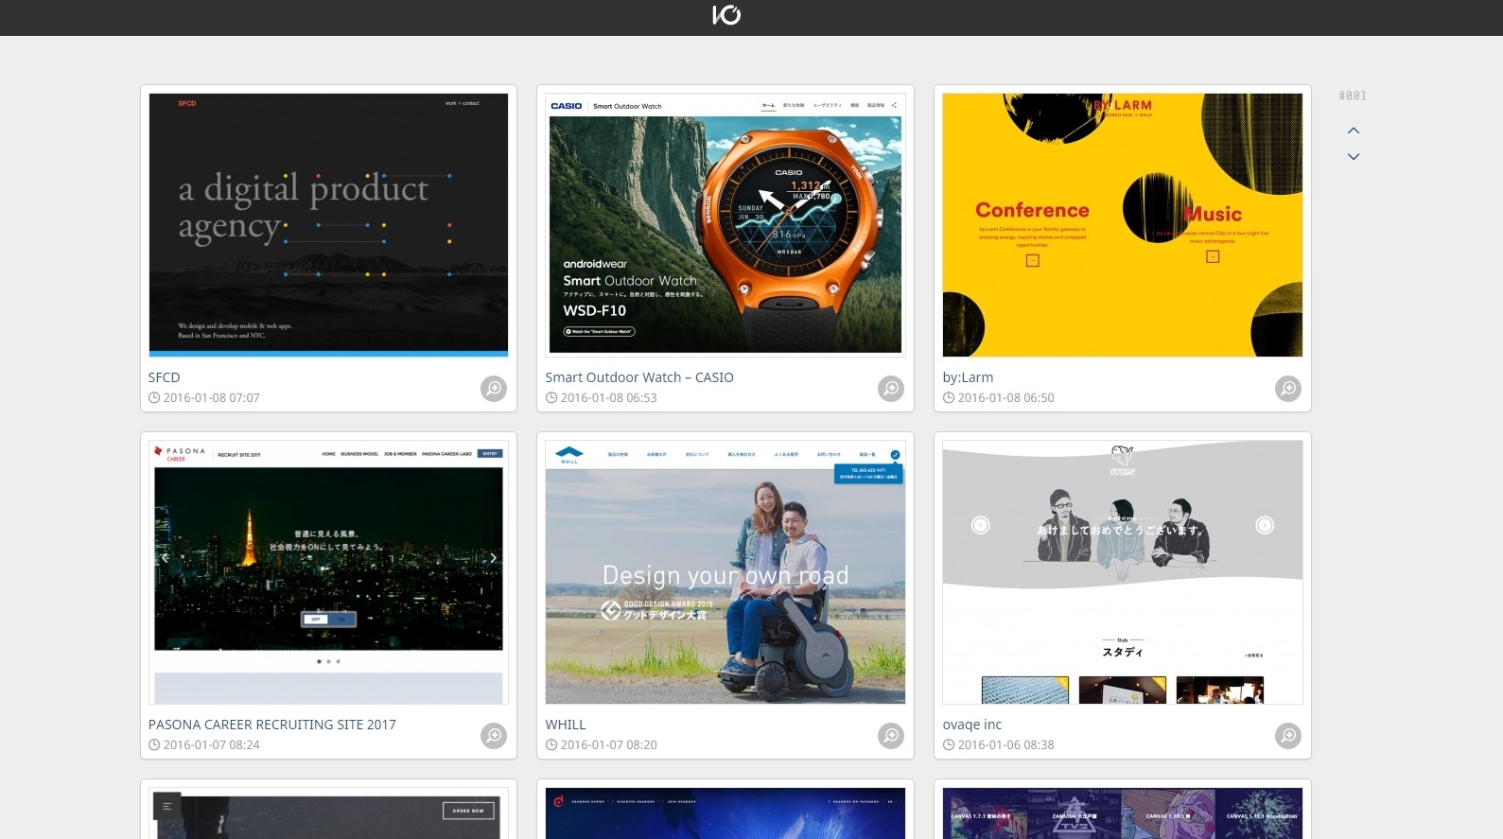Open zoom icon on ovaqe inc card
This screenshot has height=839, width=1503.
coord(1288,736)
